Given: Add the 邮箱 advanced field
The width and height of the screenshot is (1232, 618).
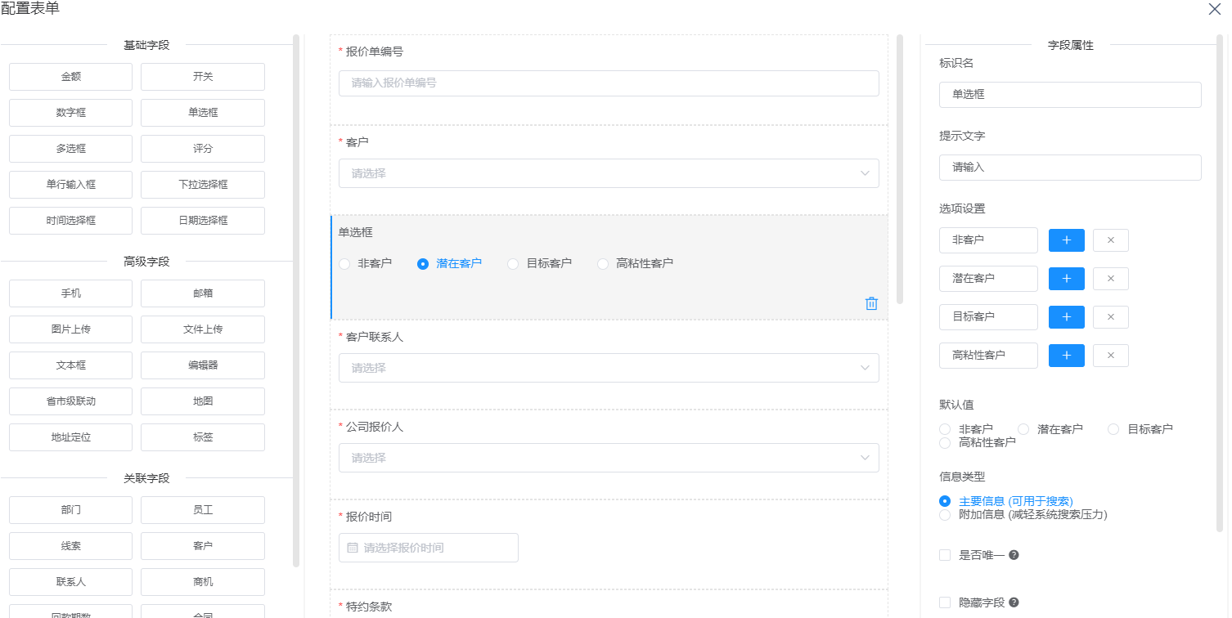Looking at the screenshot, I should pos(203,293).
